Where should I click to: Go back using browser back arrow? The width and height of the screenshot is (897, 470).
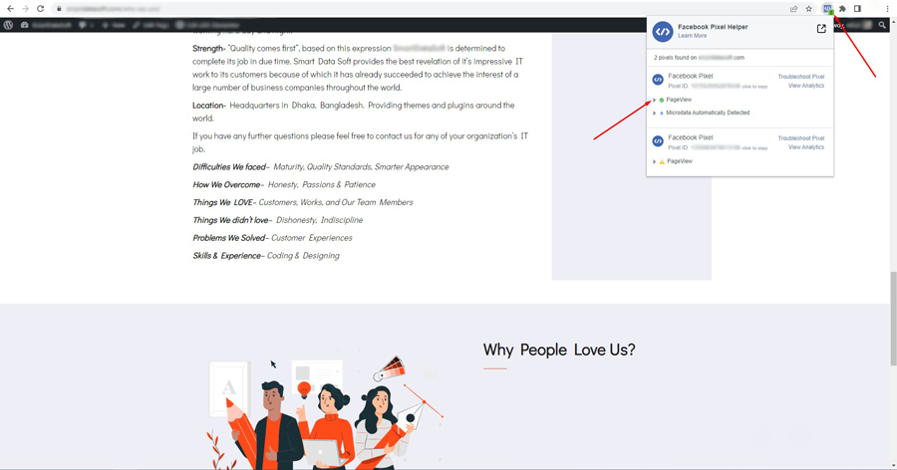pyautogui.click(x=10, y=9)
